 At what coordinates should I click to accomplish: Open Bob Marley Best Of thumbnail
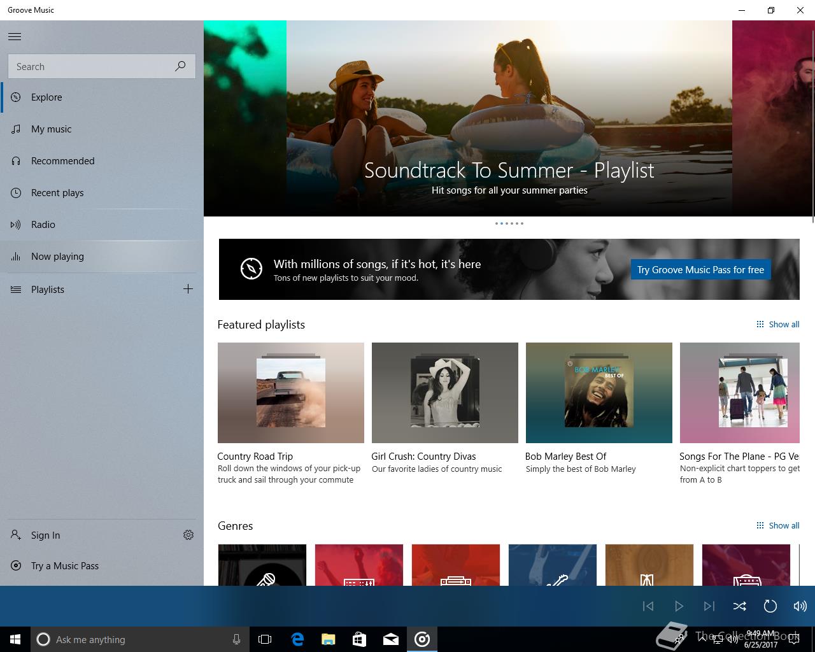click(599, 393)
